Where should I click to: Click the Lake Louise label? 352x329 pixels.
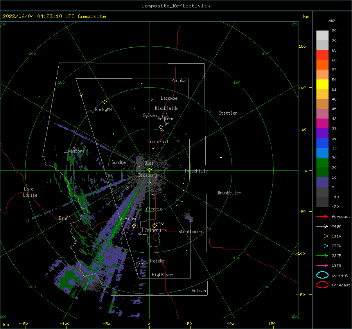coord(30,192)
